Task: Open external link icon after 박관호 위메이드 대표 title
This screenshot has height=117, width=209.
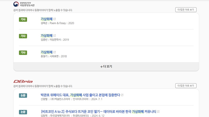Action: (122, 95)
